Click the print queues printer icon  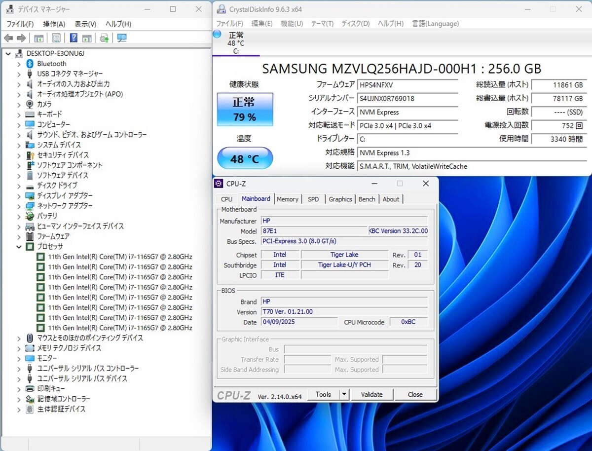pos(30,389)
